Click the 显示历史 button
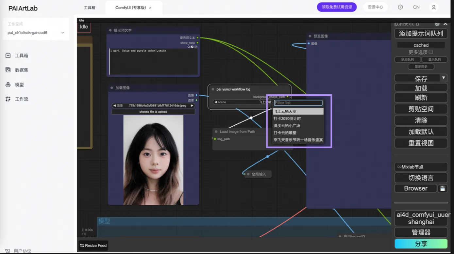 click(421, 67)
